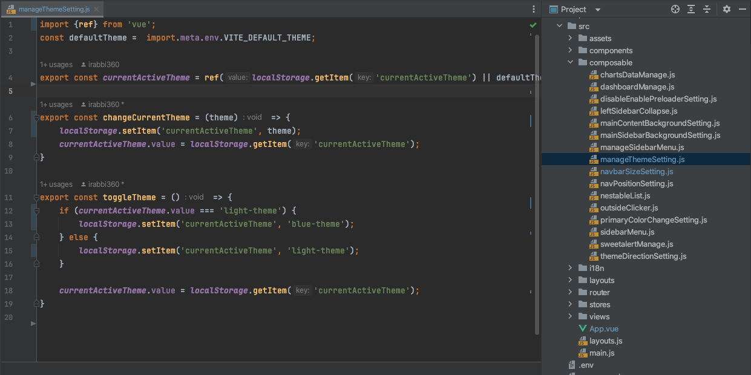Open the editor tab options menu
The width and height of the screenshot is (751, 375).
[533, 9]
